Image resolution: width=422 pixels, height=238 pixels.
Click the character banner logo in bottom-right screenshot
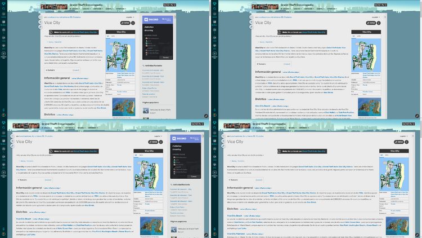click(237, 126)
